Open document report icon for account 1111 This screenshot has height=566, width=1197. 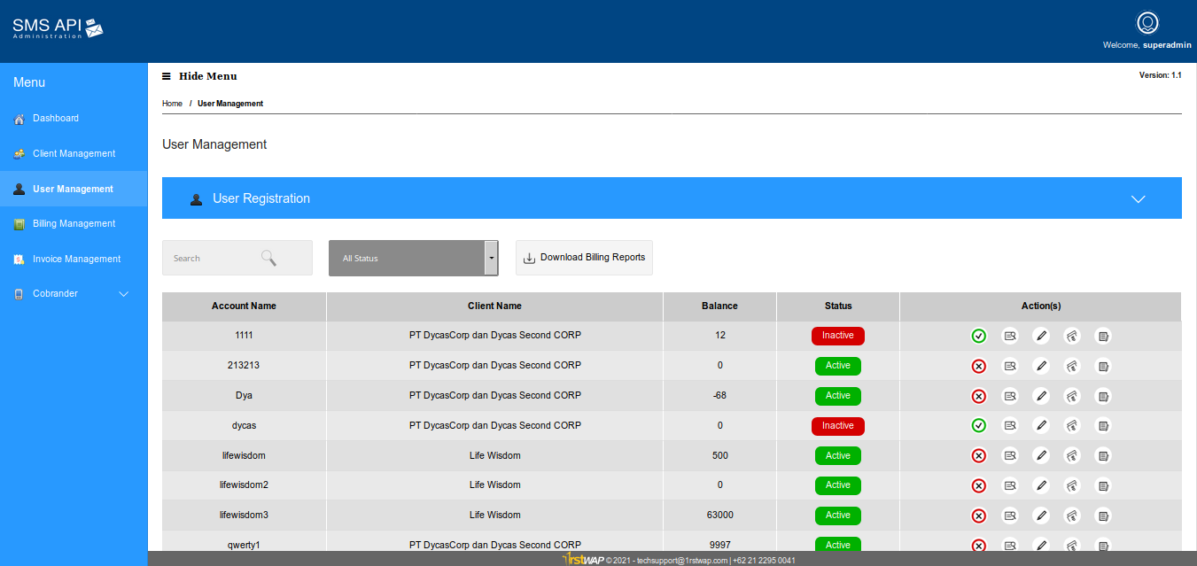coord(1102,336)
